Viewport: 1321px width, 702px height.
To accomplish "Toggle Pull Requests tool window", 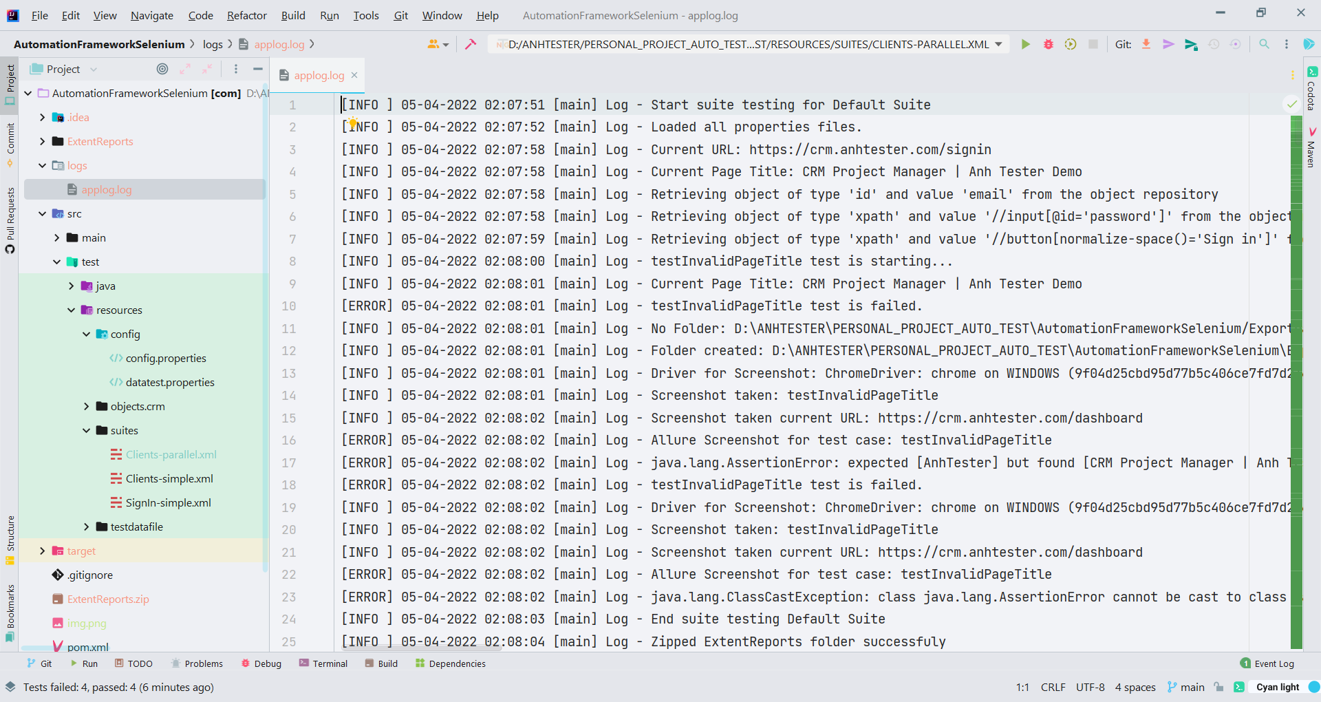I will (10, 220).
